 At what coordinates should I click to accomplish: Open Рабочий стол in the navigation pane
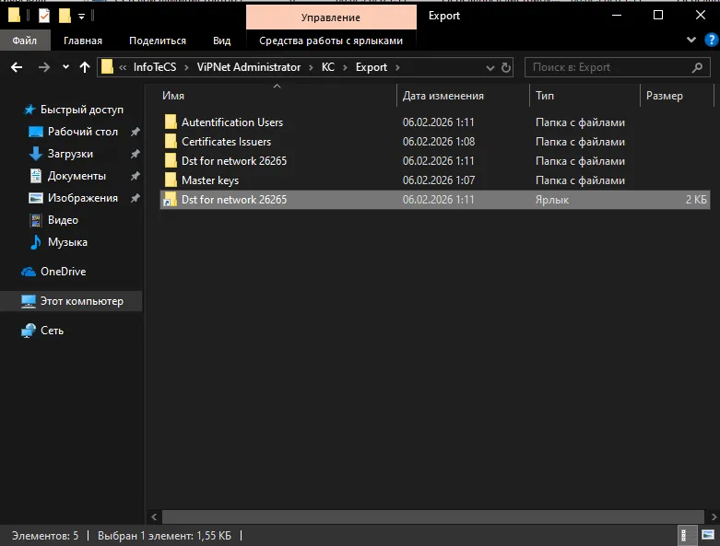pyautogui.click(x=83, y=132)
